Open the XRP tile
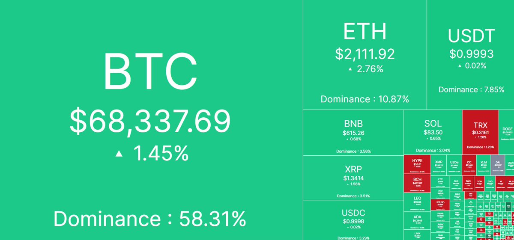This screenshot has width=514, height=240. (x=353, y=177)
